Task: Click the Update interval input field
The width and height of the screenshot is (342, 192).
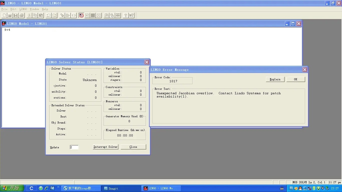Action: [74, 147]
